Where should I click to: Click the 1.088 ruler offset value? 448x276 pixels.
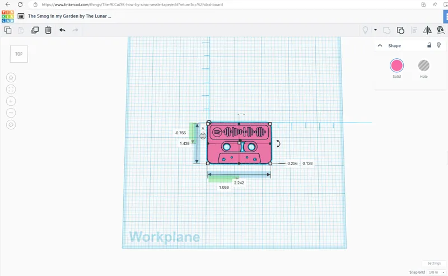pos(223,188)
